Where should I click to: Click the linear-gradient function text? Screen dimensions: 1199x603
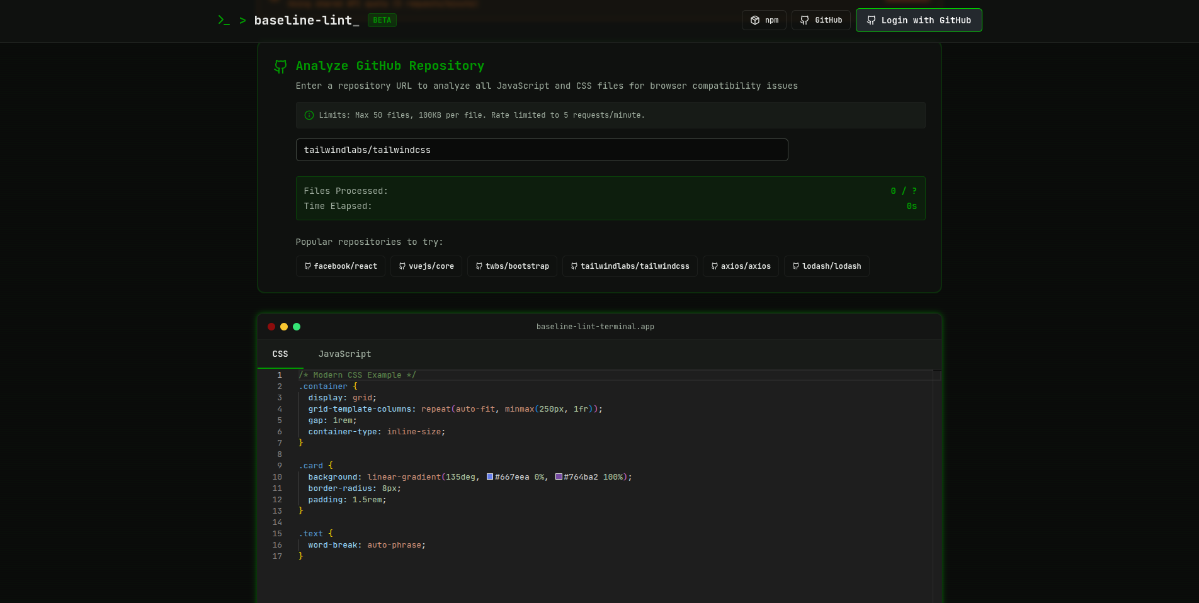(404, 477)
